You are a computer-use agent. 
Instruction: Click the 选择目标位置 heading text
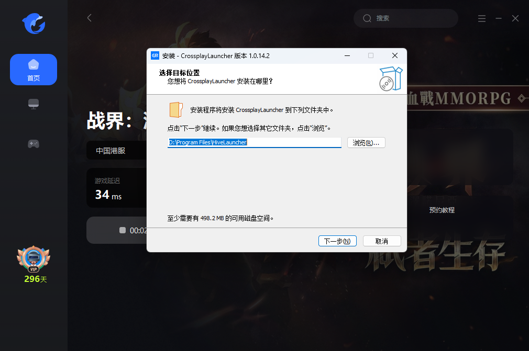(179, 73)
